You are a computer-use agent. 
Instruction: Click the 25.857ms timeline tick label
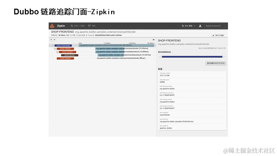click(133, 43)
